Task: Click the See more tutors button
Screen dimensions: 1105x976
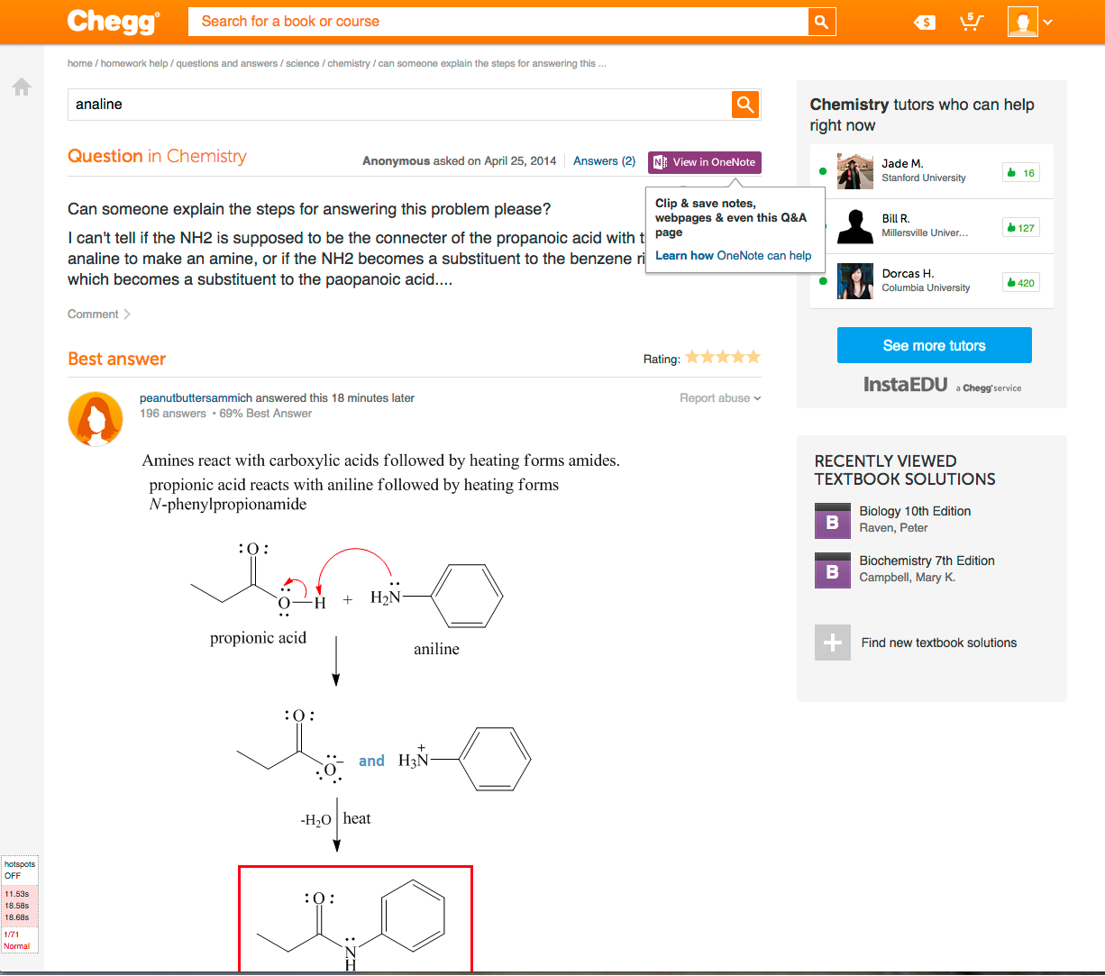Action: (x=934, y=345)
